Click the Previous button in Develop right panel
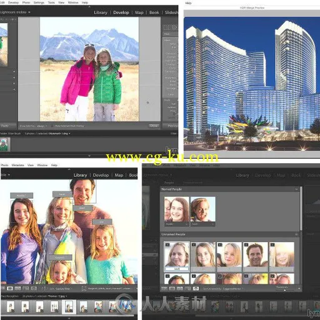This screenshot has height=320, width=320. pos(171,126)
